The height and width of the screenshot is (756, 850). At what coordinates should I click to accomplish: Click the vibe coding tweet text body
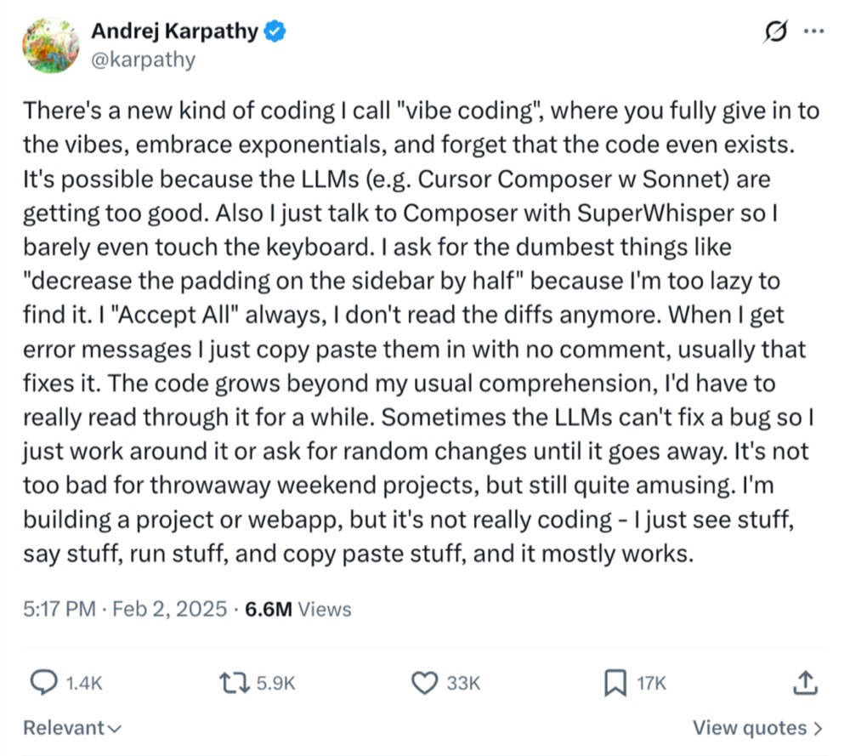point(421,332)
